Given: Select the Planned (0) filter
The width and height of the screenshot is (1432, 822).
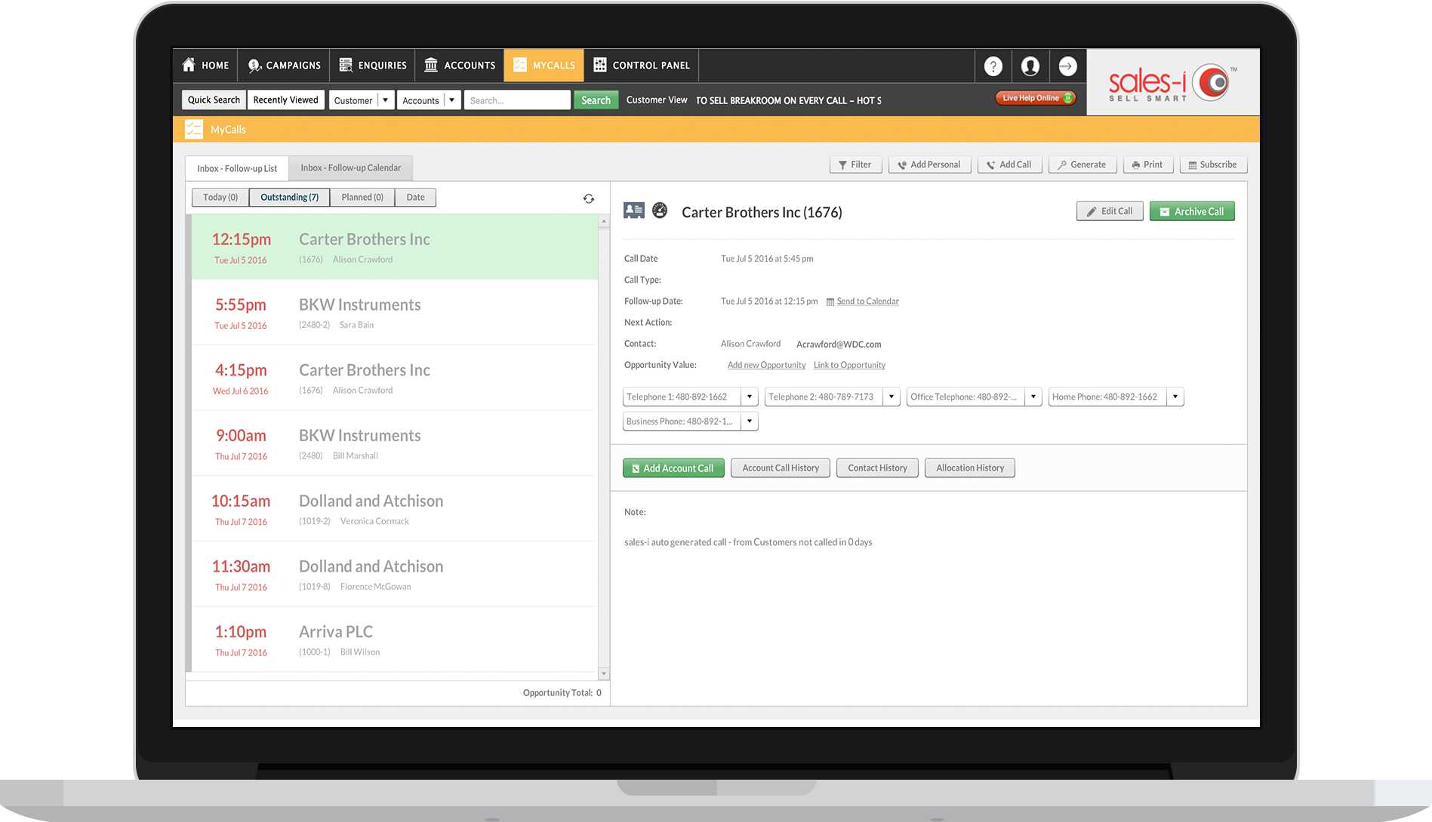Looking at the screenshot, I should (x=362, y=197).
